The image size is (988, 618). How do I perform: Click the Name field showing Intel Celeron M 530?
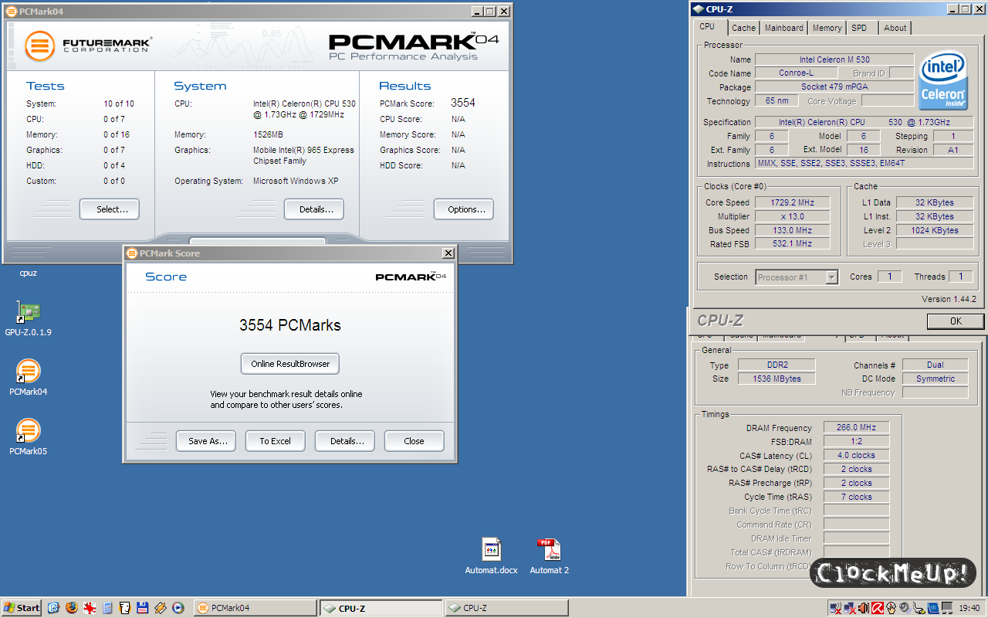point(834,59)
